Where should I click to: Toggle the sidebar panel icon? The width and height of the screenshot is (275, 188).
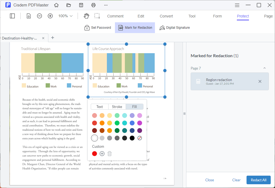(12, 16)
